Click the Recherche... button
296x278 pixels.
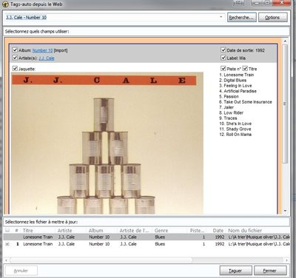(241, 18)
